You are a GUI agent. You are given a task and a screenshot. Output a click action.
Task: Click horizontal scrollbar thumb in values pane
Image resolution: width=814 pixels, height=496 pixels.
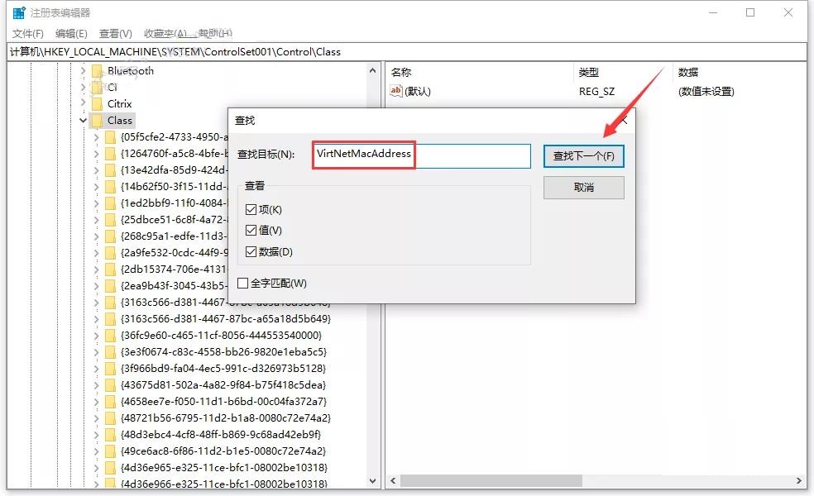[x=491, y=481]
